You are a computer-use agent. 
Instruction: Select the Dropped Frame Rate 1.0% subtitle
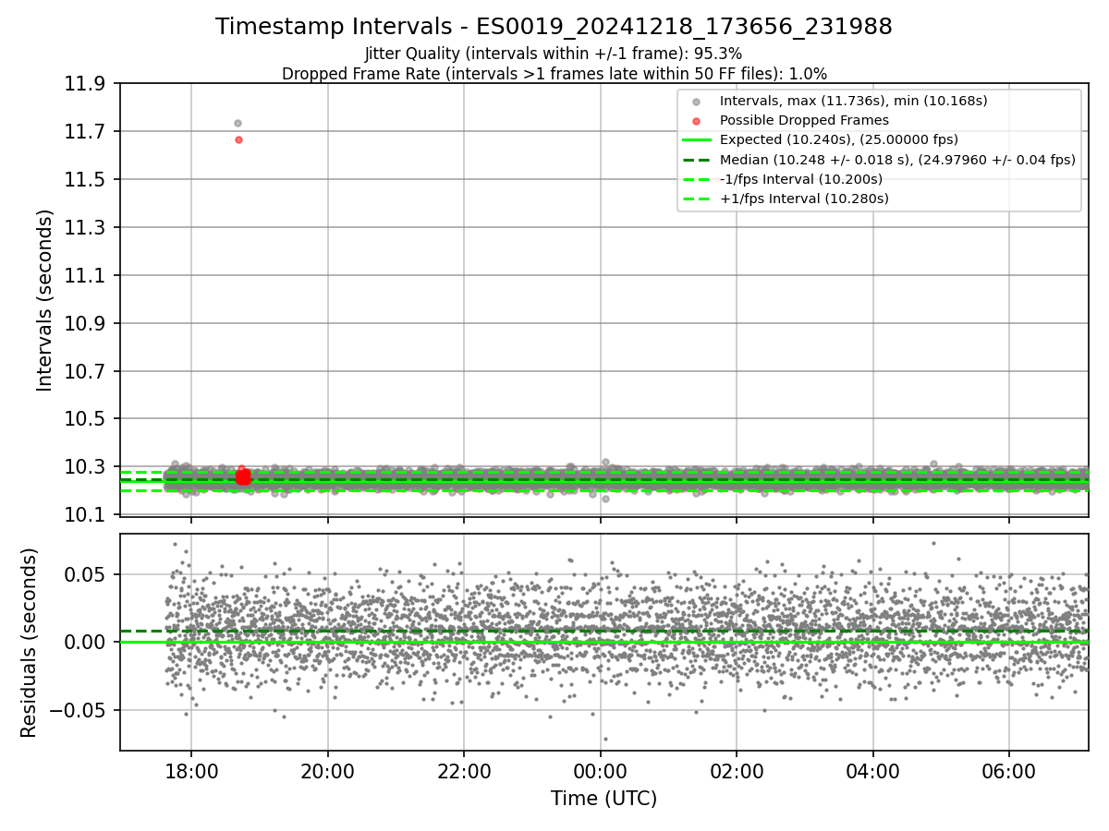click(554, 73)
